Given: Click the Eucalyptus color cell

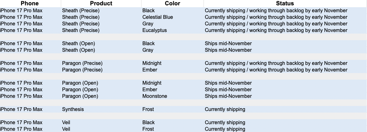Looking at the screenshot, I should (x=154, y=30).
